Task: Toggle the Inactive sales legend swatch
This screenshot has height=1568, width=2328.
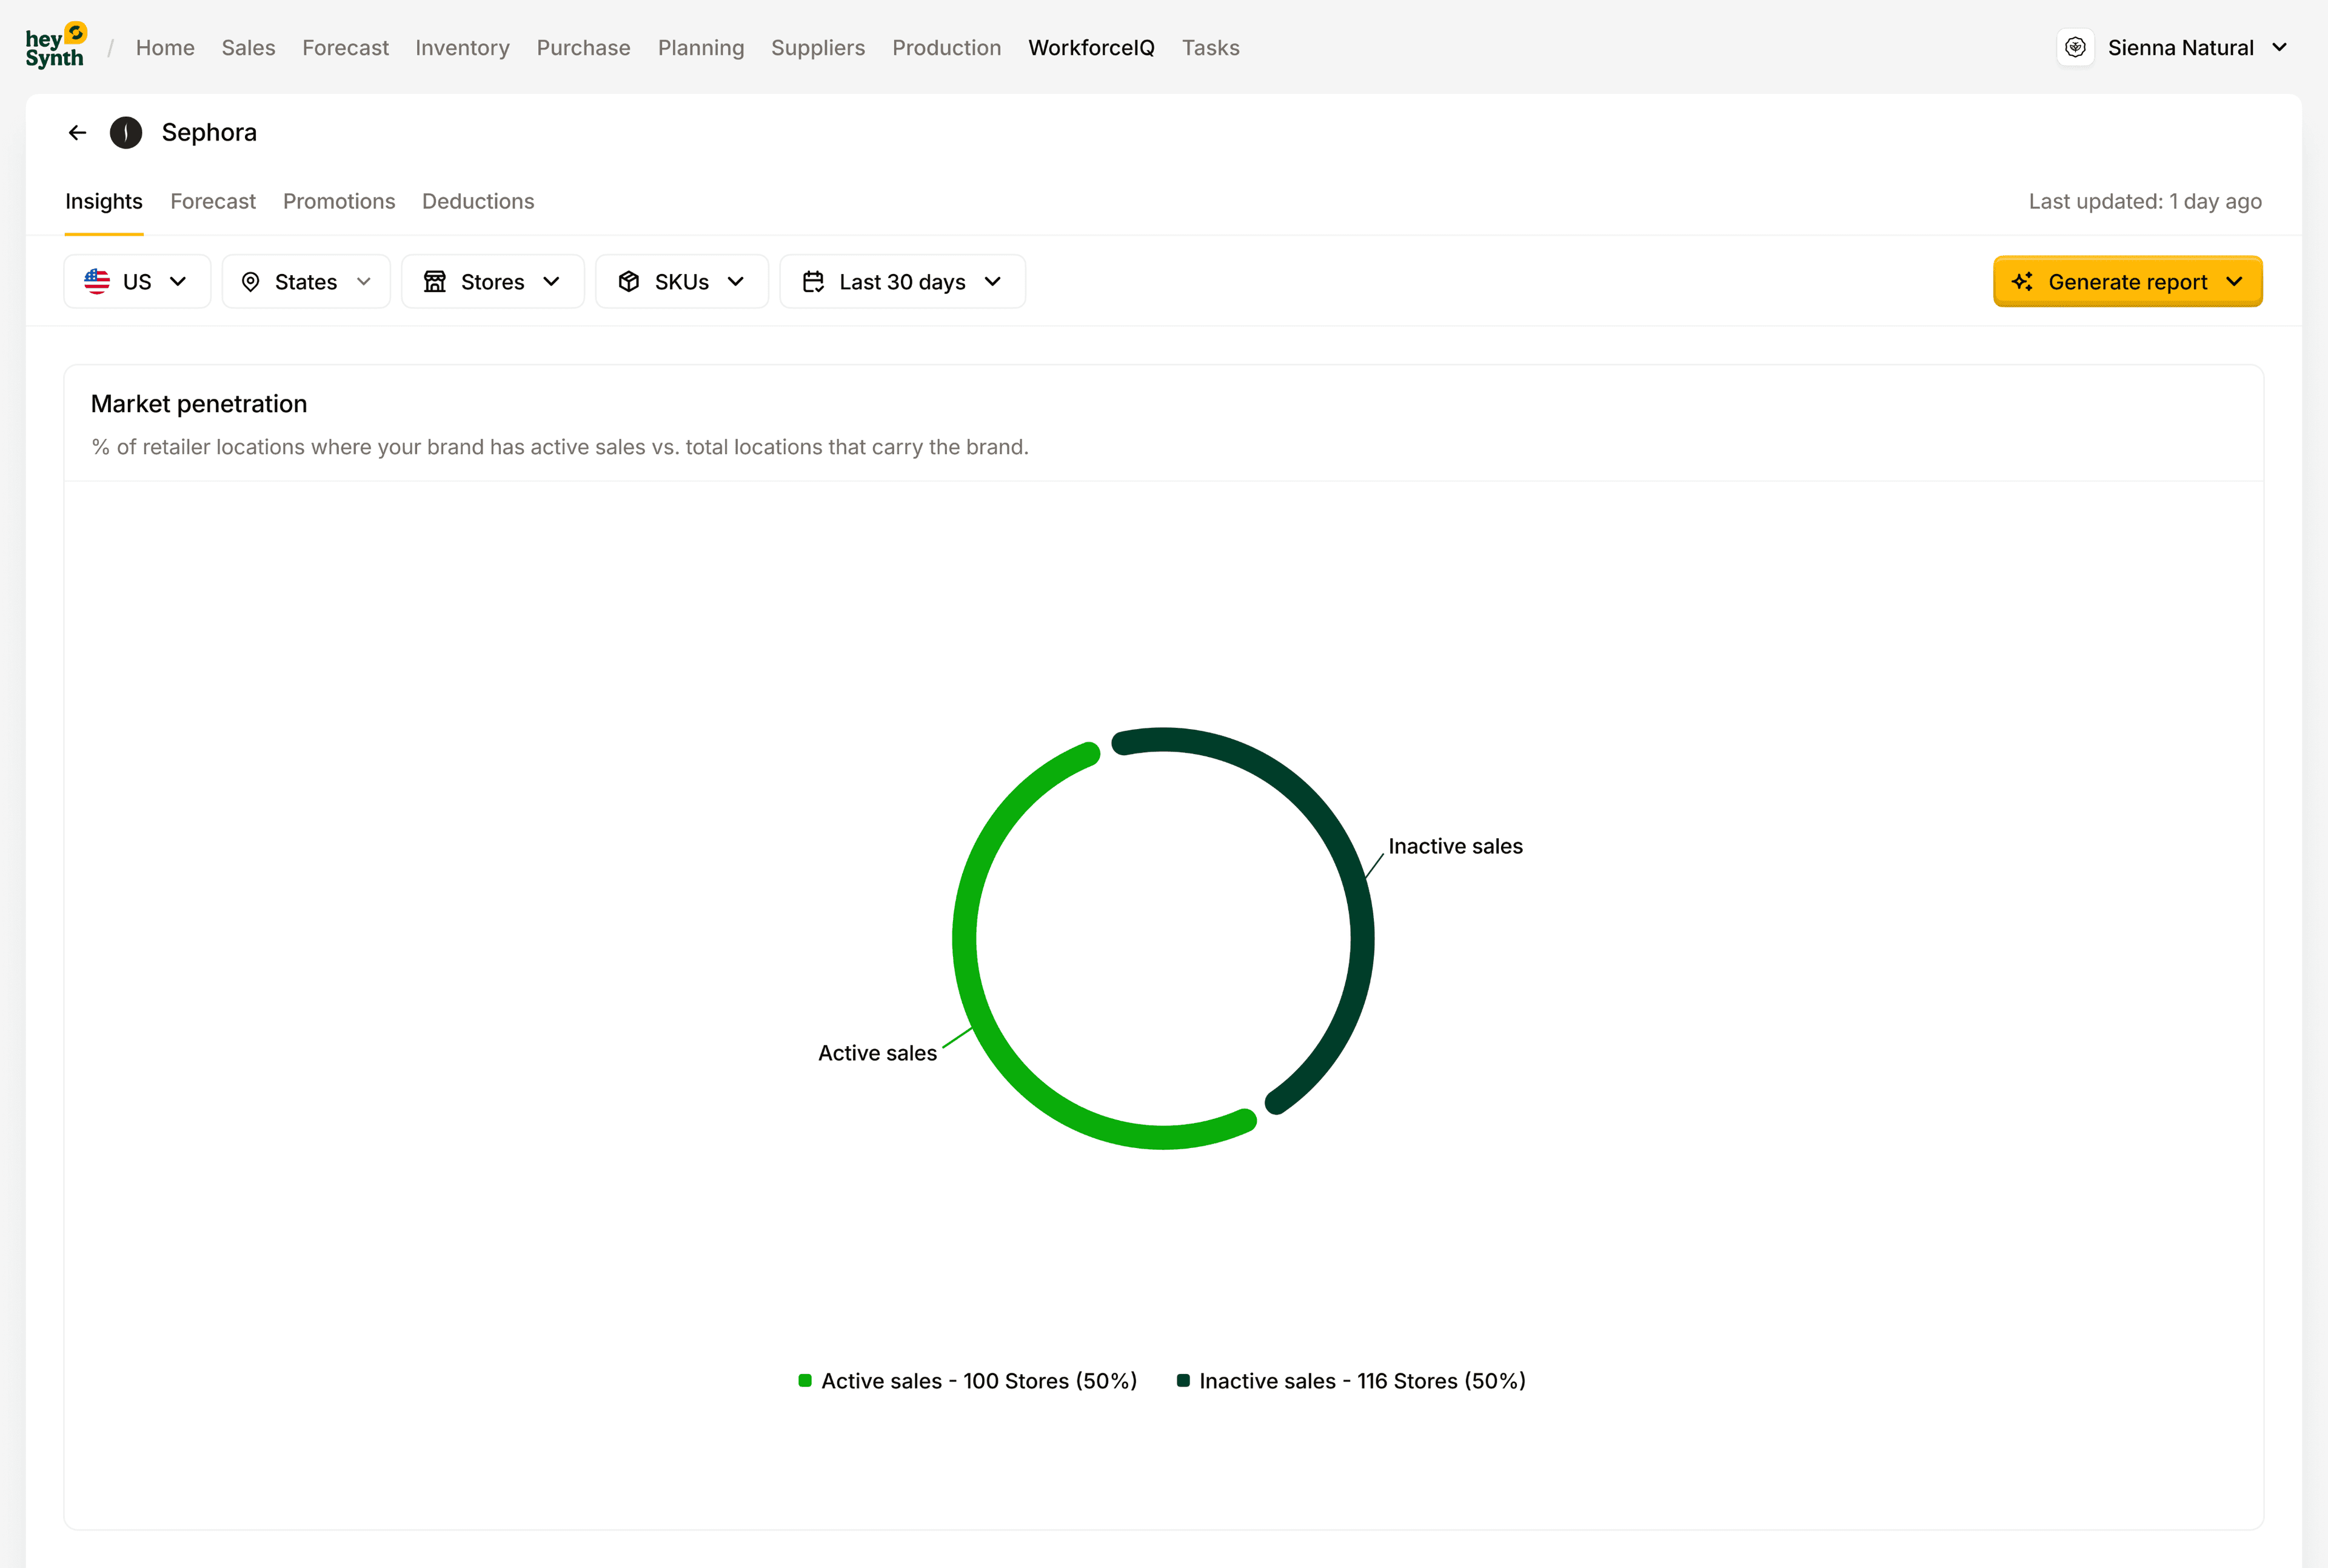Action: coord(1183,1381)
